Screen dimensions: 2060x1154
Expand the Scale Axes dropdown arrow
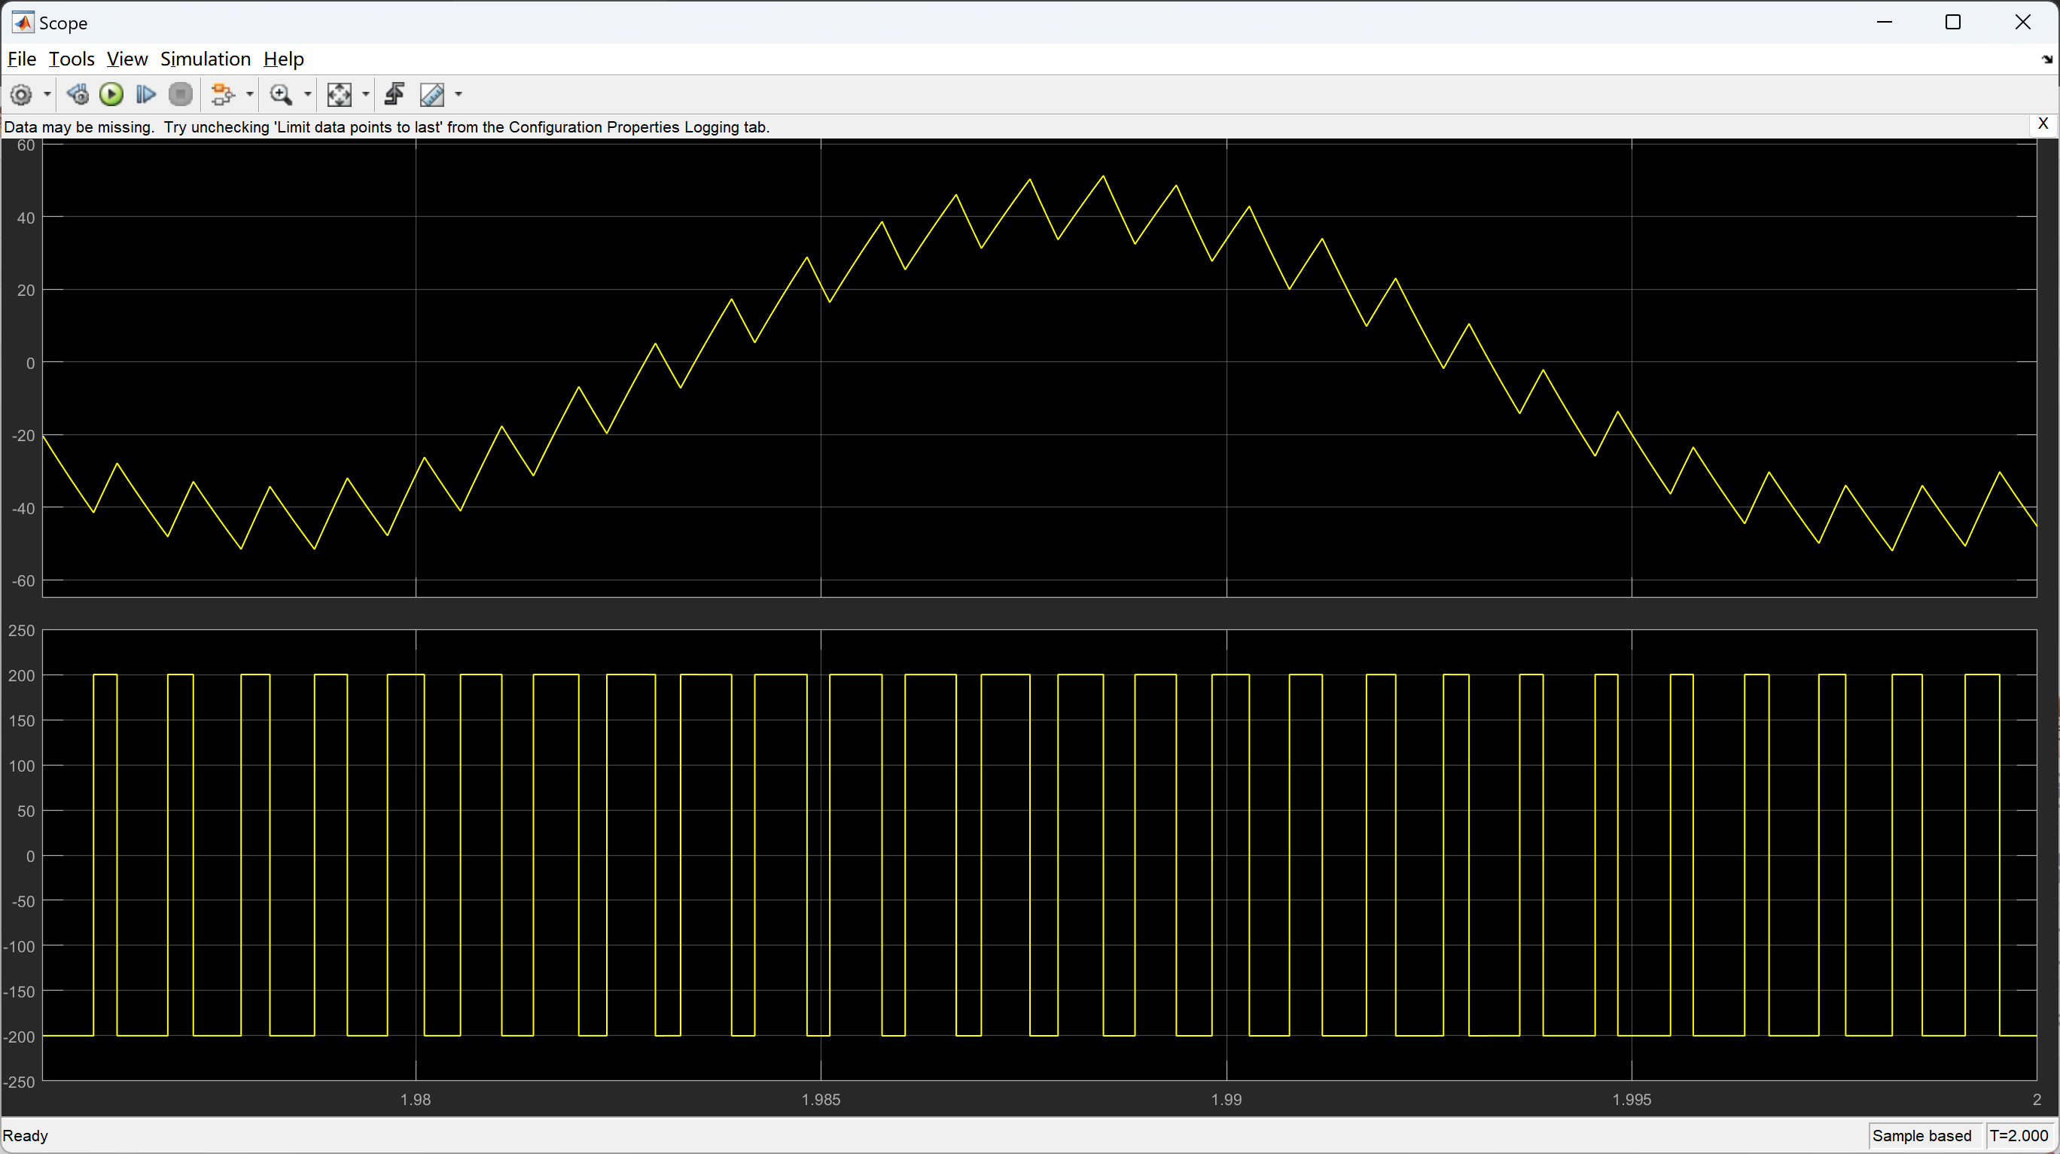coord(365,94)
